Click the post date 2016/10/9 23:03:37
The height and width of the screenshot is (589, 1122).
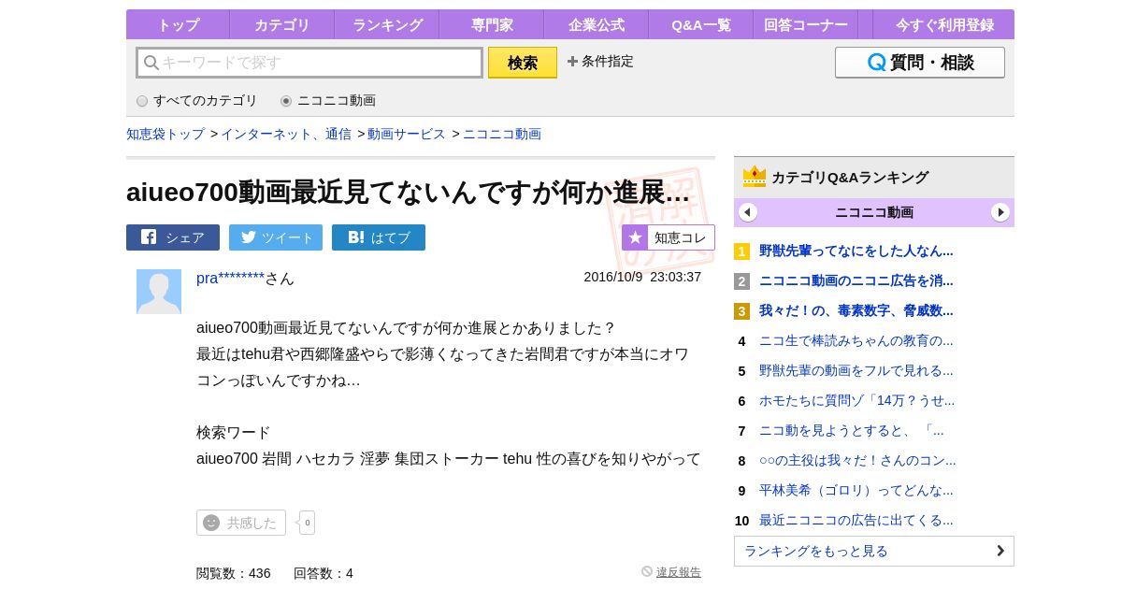click(642, 277)
